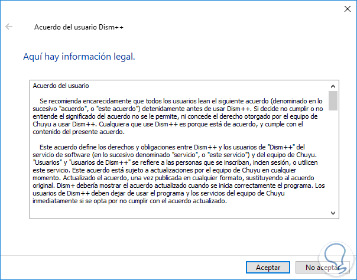This screenshot has width=357, height=280.
Task: Click the 'Acuerdo del usuario Dism++' title
Action: click(79, 27)
